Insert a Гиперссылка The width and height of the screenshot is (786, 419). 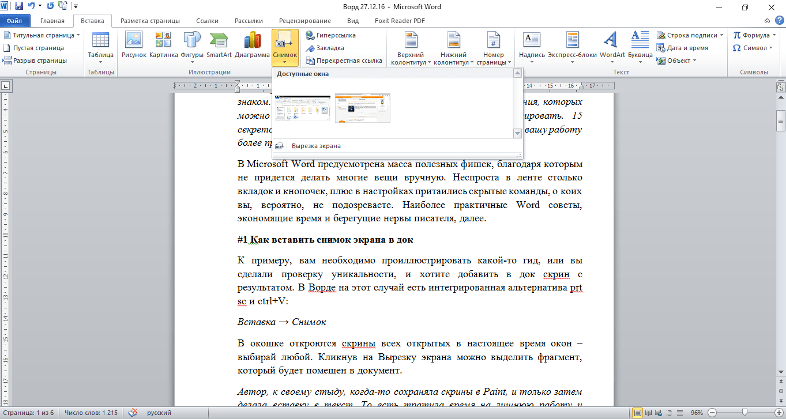(331, 35)
